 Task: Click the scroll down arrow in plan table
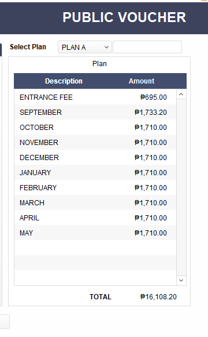pos(181,280)
